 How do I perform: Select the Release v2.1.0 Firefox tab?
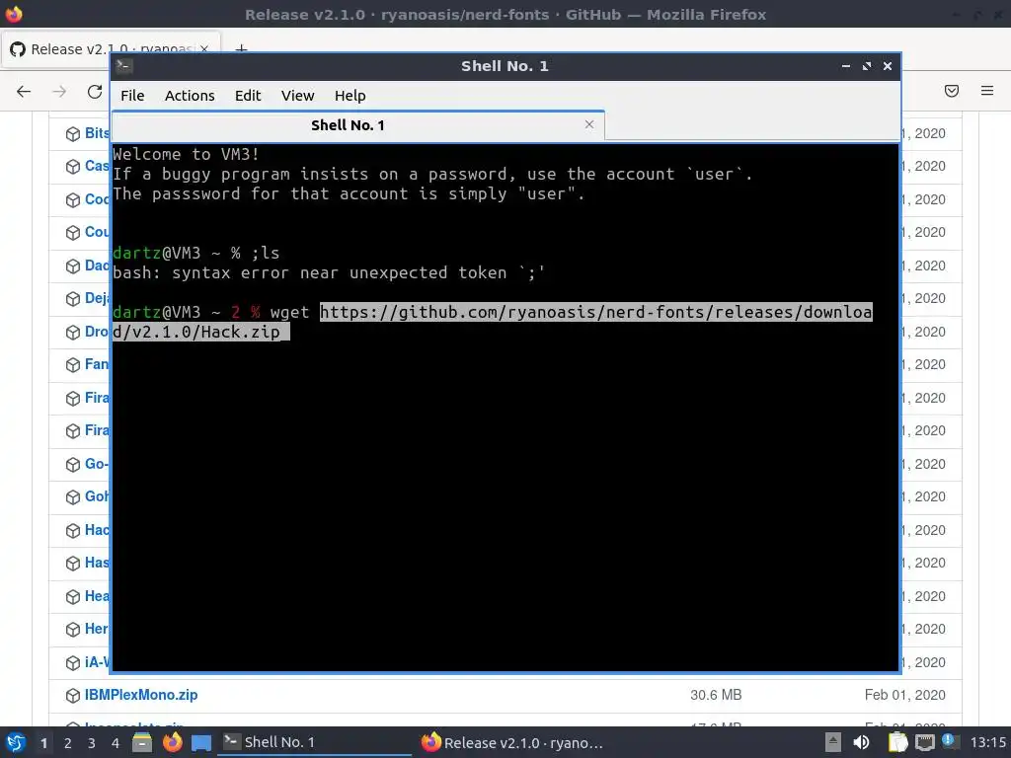[x=111, y=49]
